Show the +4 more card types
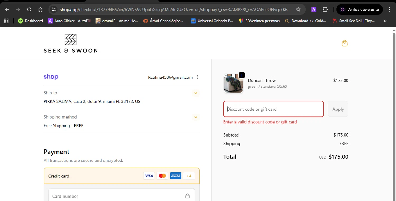The height and width of the screenshot is (201, 396). click(x=189, y=176)
